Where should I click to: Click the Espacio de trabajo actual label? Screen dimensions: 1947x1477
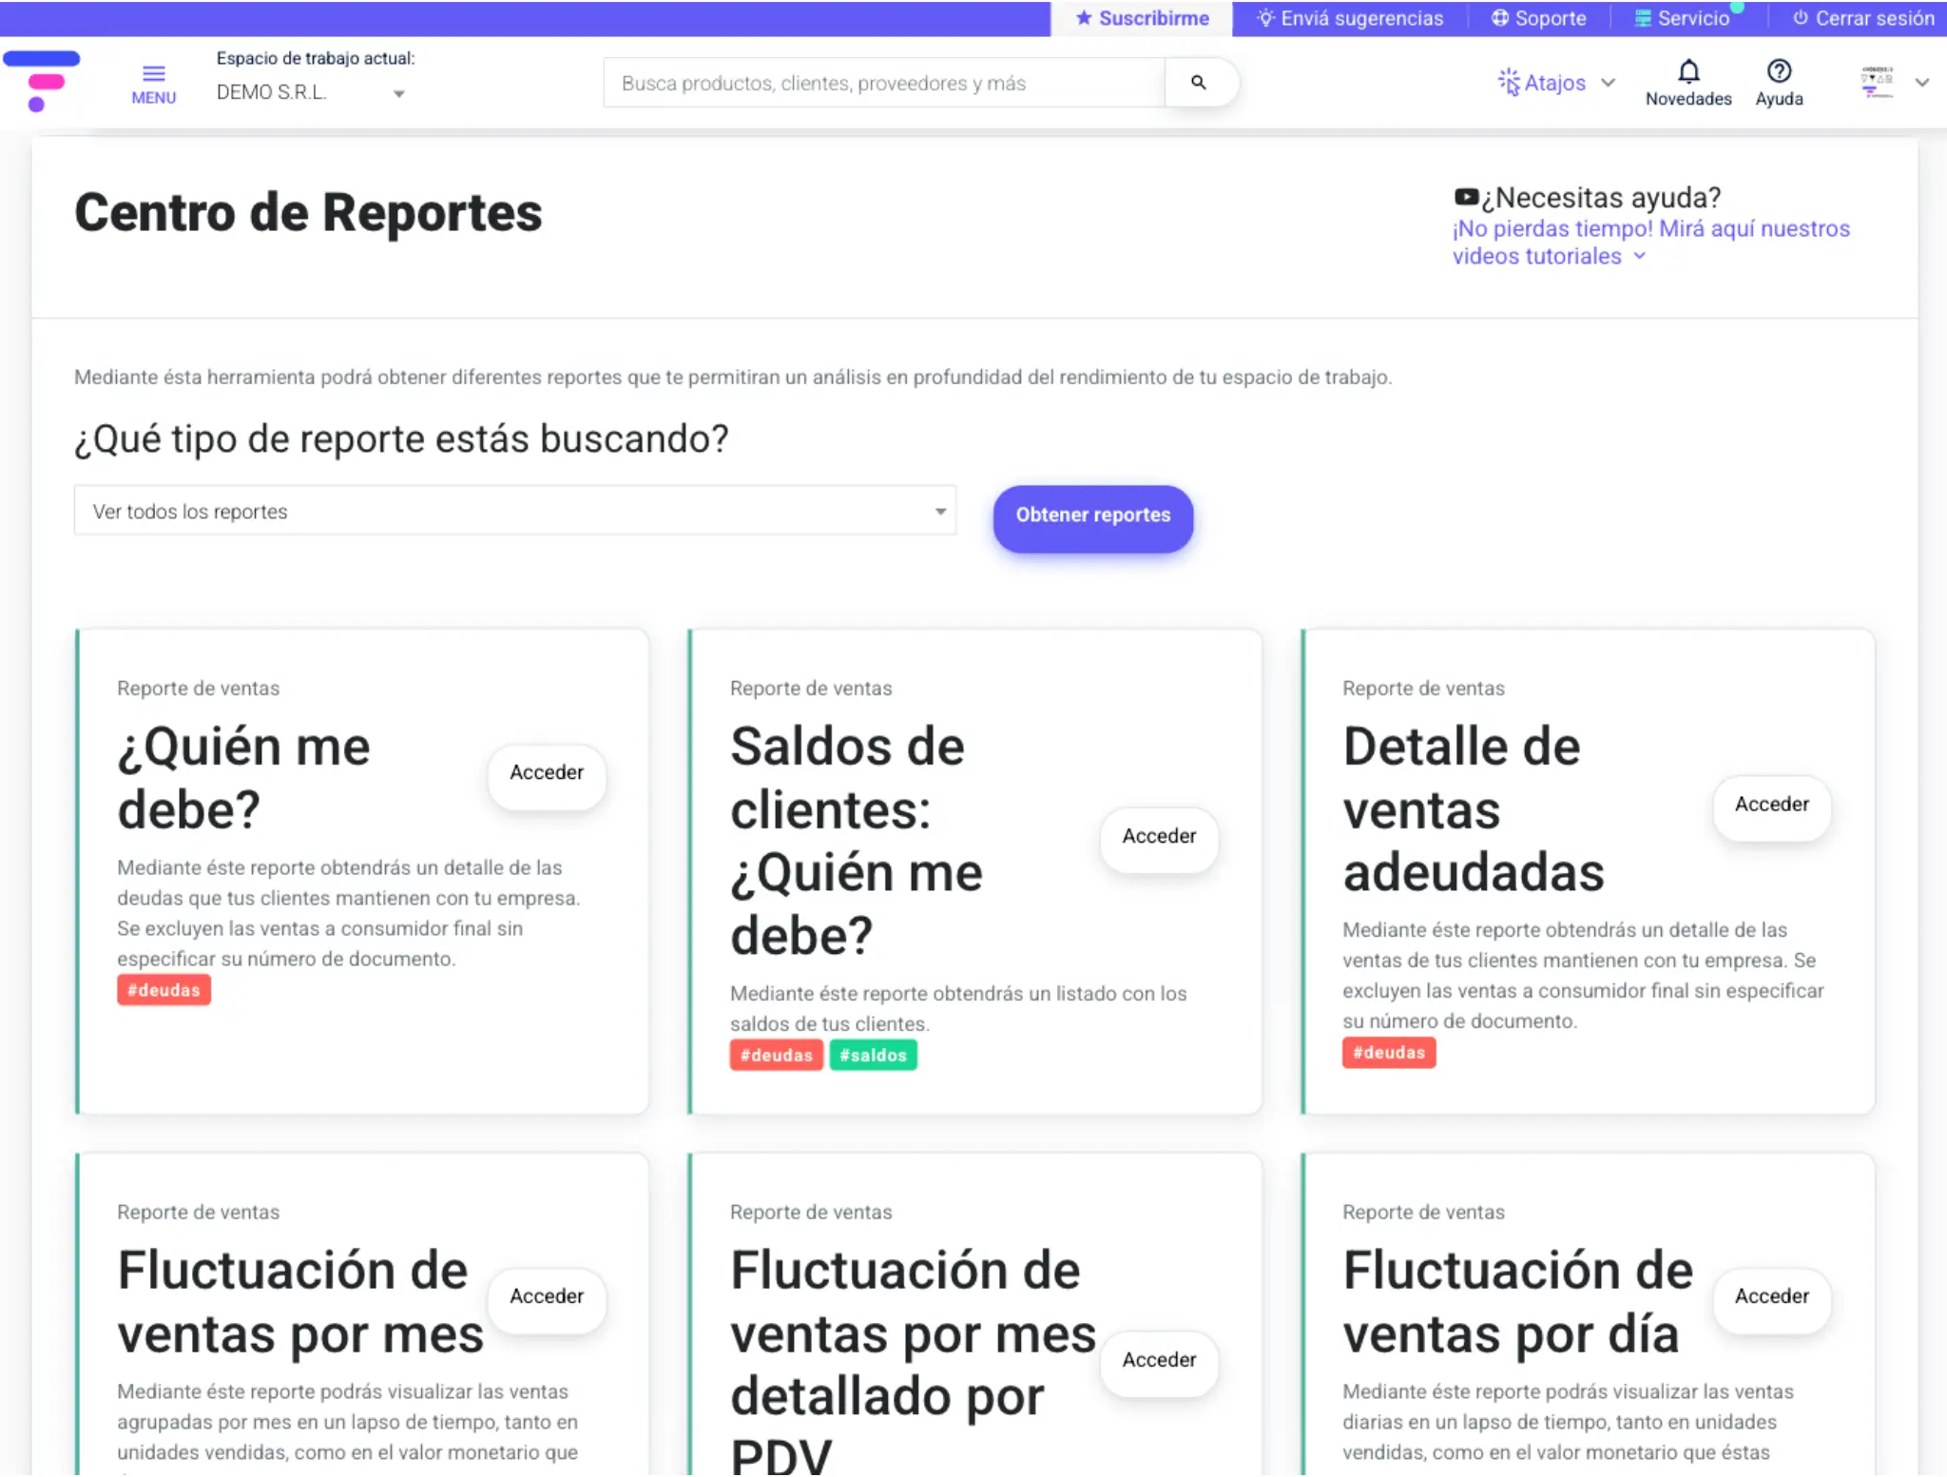click(316, 58)
